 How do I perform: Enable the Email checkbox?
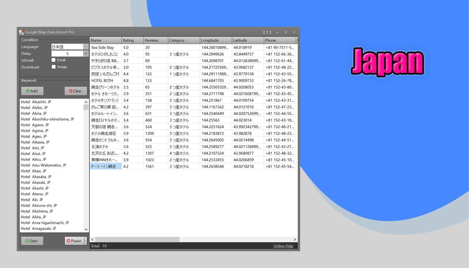54,60
